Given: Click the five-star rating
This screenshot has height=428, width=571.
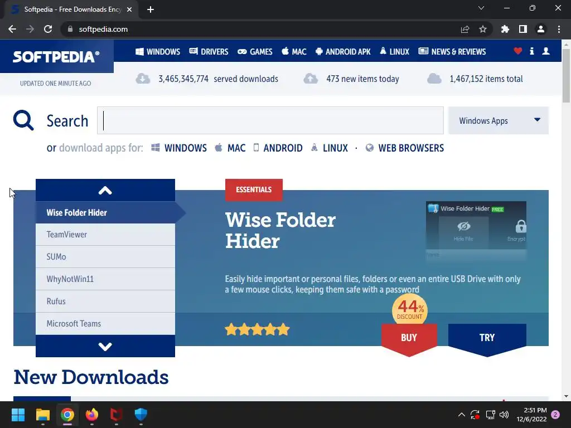Looking at the screenshot, I should (257, 330).
